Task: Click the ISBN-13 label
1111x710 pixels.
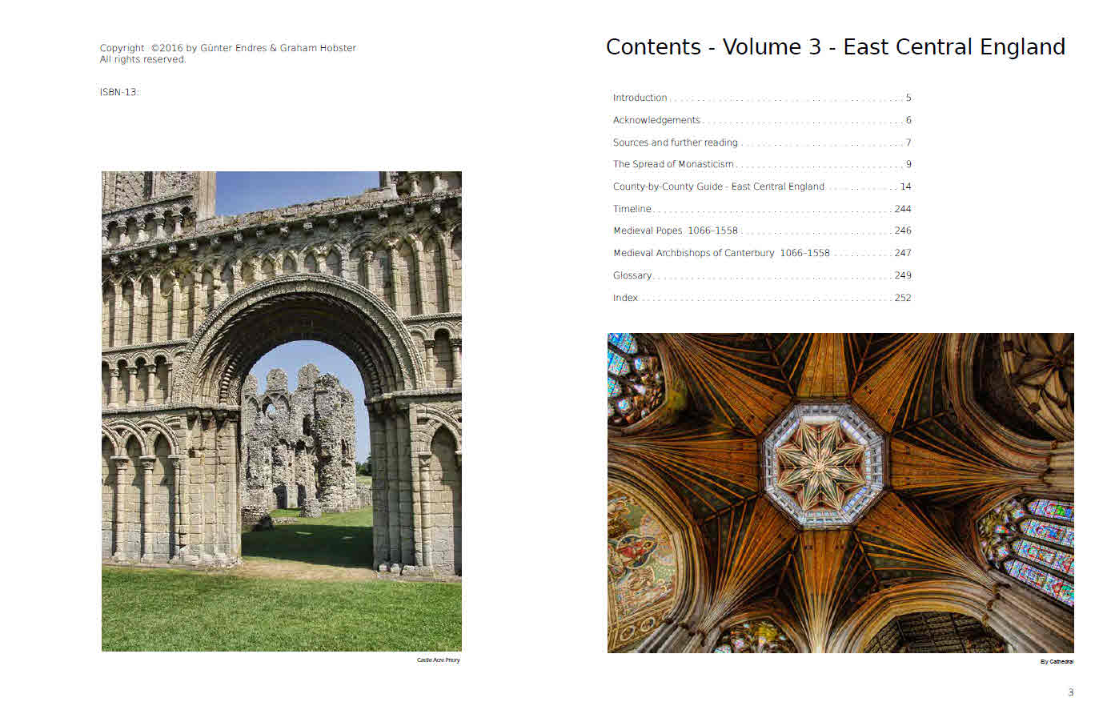Action: [118, 92]
